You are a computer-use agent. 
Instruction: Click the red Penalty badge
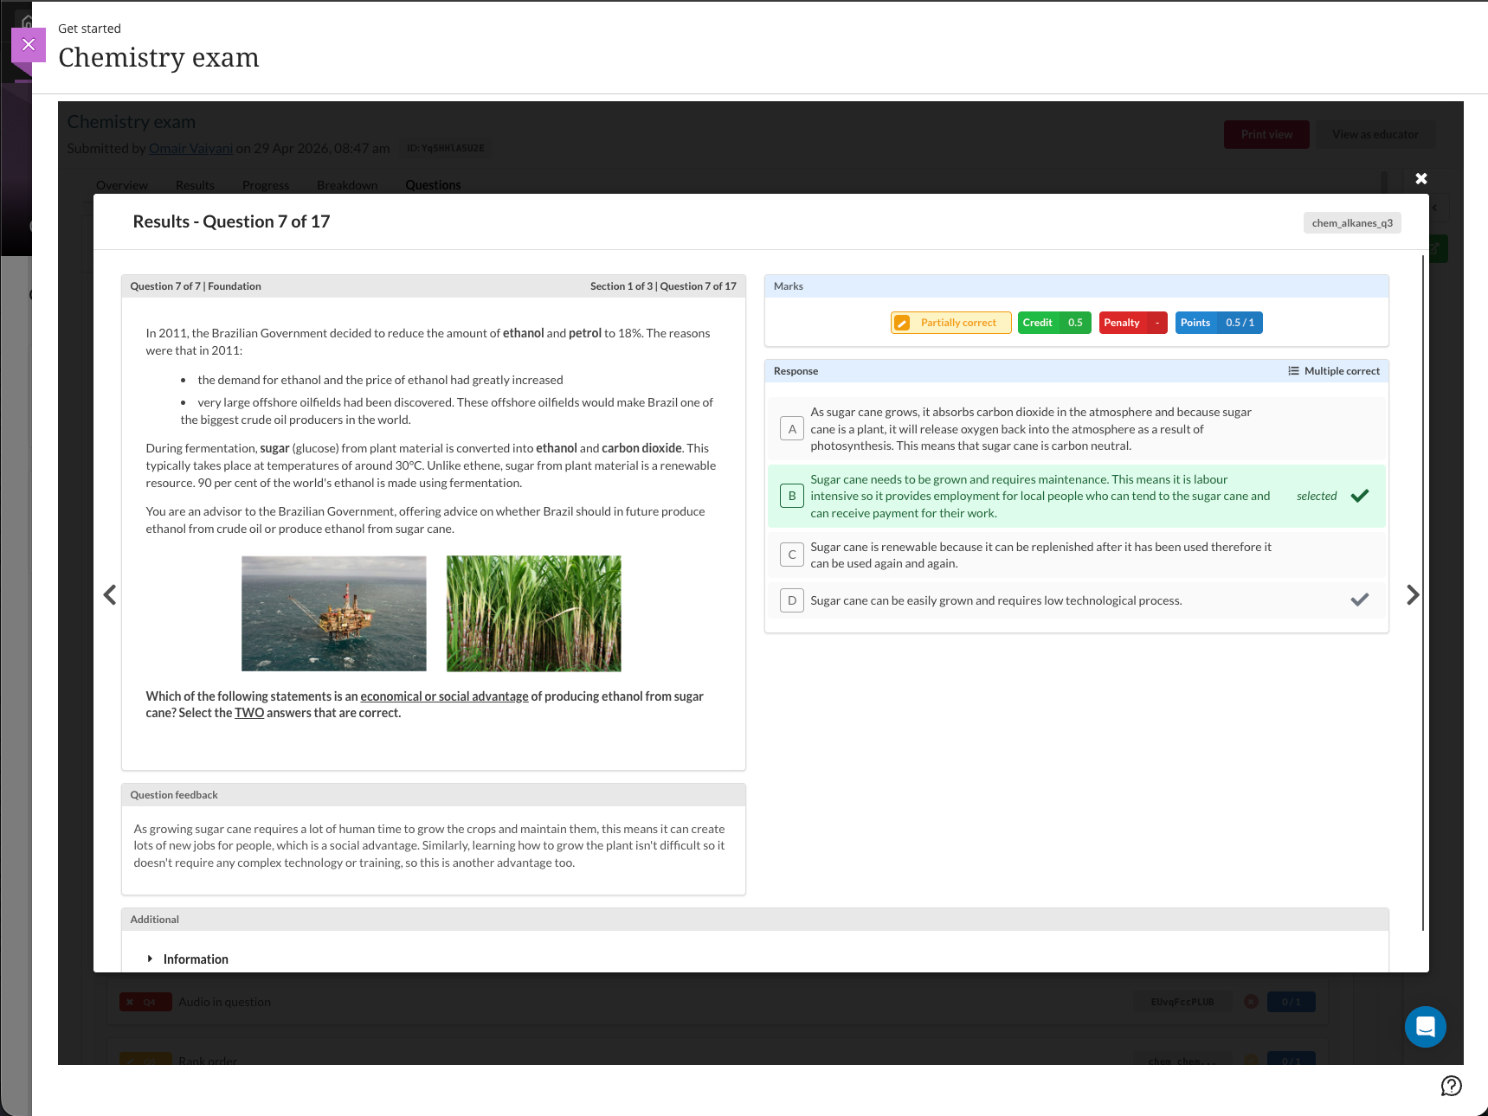(x=1133, y=323)
